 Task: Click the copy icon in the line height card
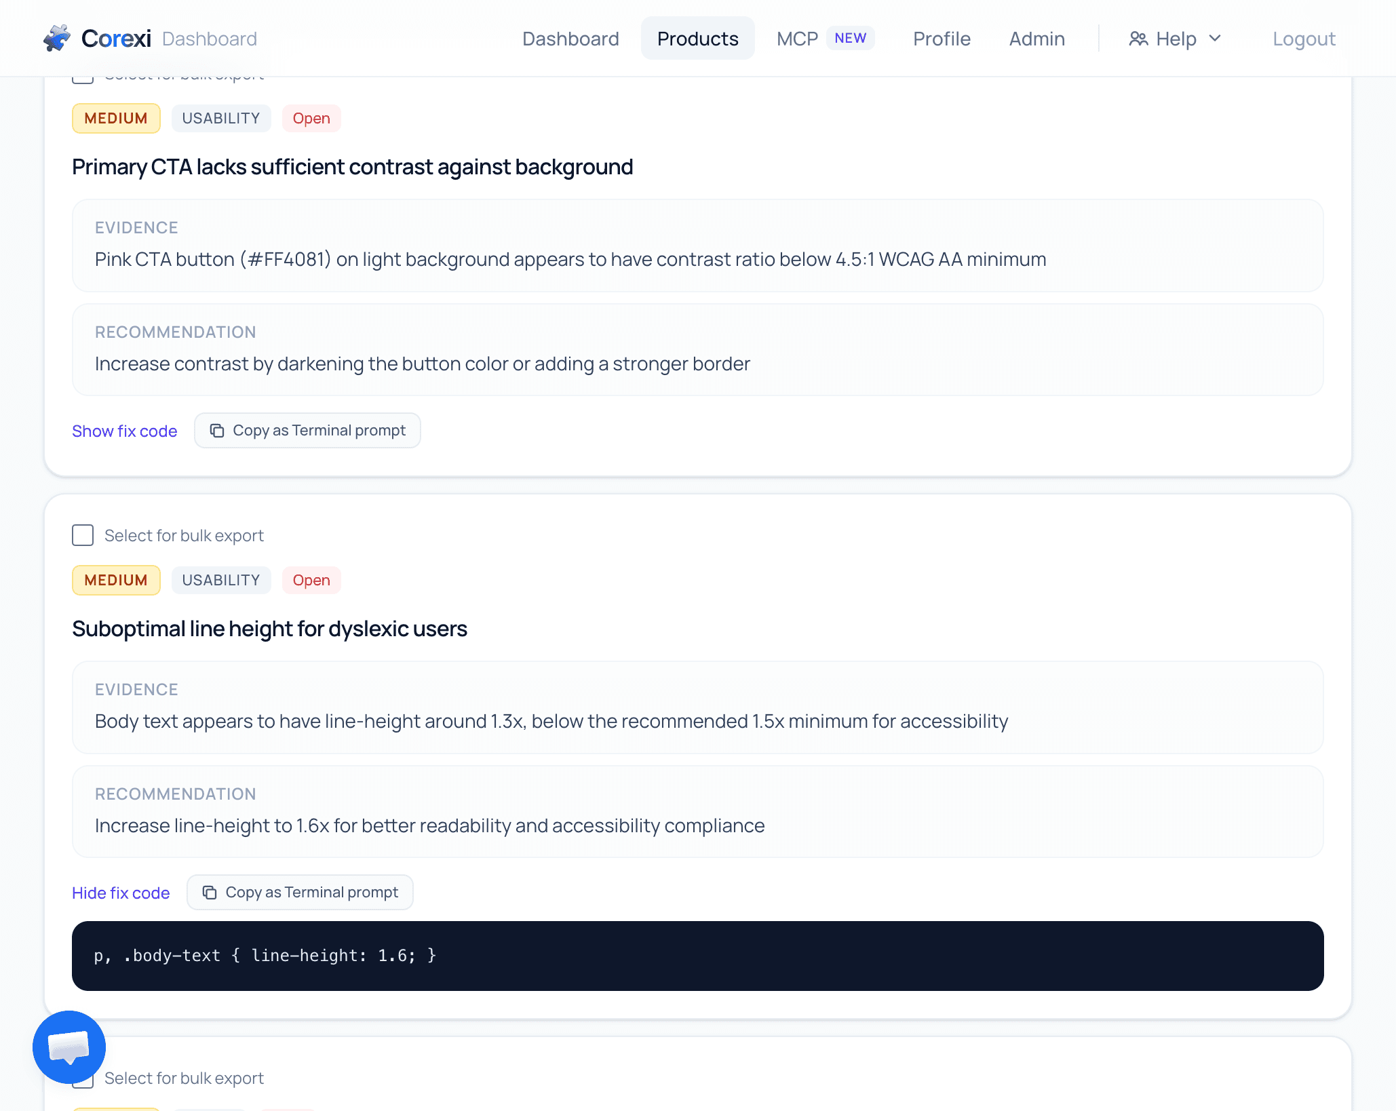click(210, 893)
